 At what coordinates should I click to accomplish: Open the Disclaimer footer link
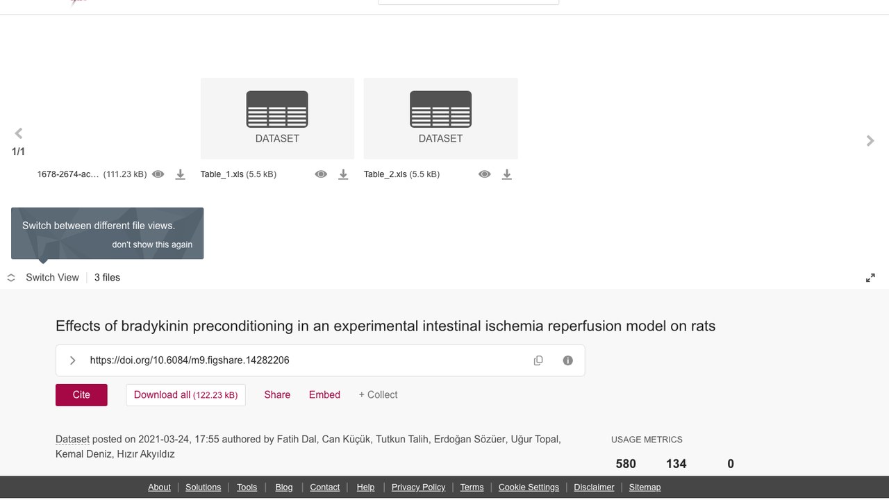594,487
